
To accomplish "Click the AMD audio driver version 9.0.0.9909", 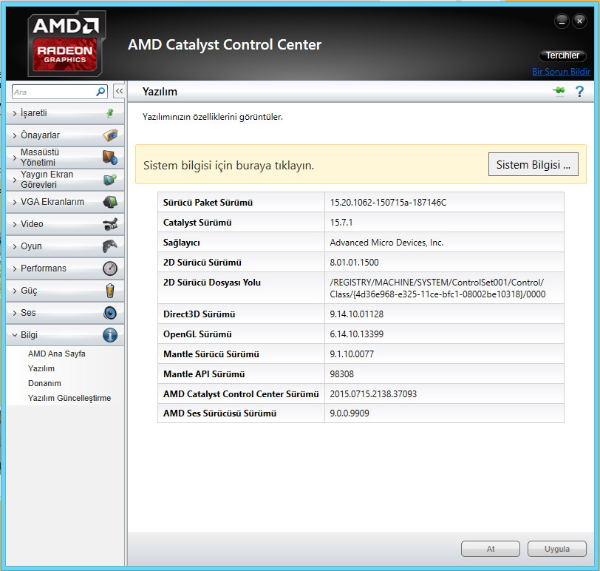I will [x=350, y=413].
